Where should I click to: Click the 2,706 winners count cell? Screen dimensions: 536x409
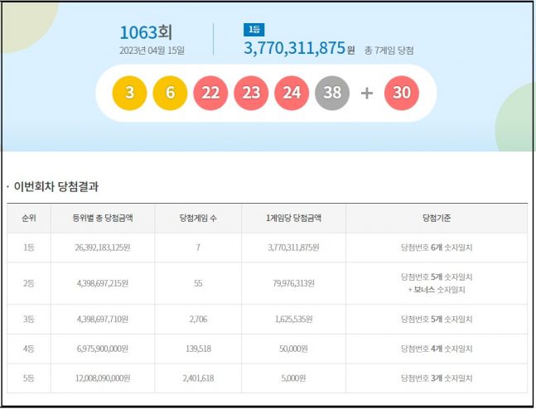click(198, 318)
